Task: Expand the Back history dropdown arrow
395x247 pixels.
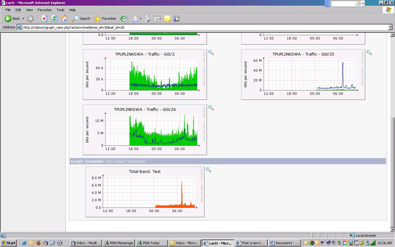Action: [23, 19]
